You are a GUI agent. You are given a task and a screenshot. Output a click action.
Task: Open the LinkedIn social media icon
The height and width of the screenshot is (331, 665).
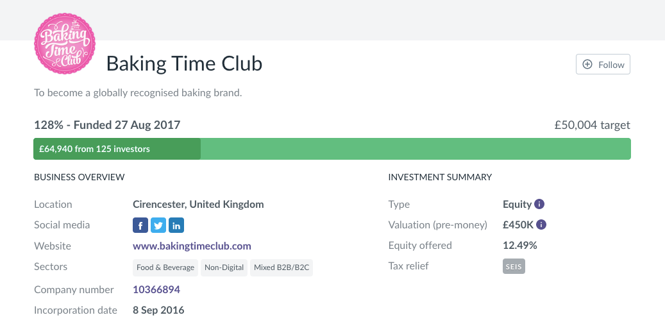(x=176, y=225)
